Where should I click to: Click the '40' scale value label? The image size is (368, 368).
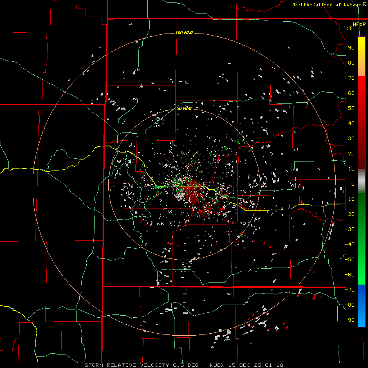pos(351,123)
